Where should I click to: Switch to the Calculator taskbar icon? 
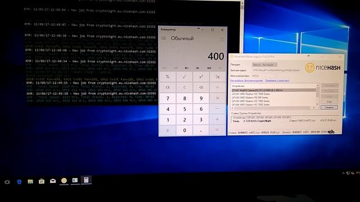pos(86,180)
